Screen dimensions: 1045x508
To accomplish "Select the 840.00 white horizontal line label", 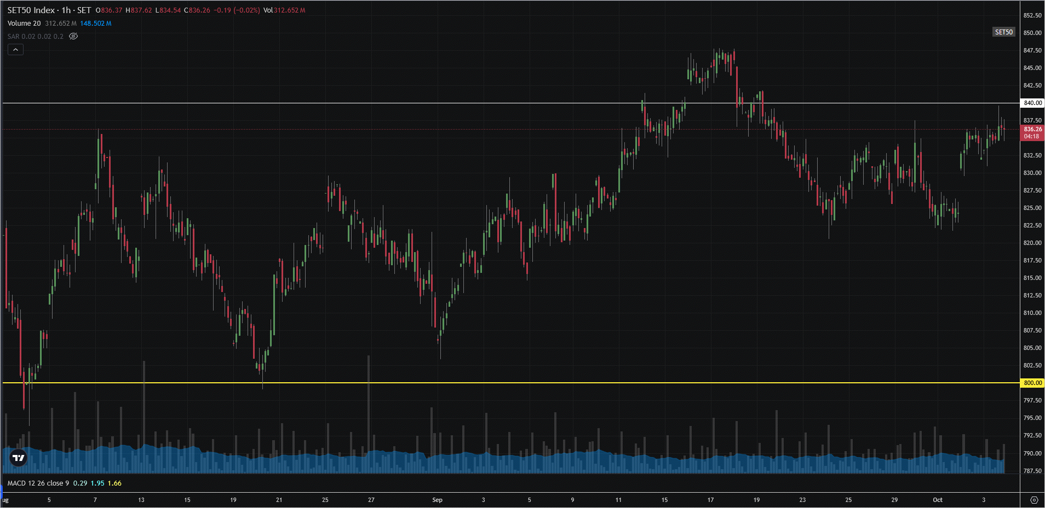I will pyautogui.click(x=1032, y=103).
